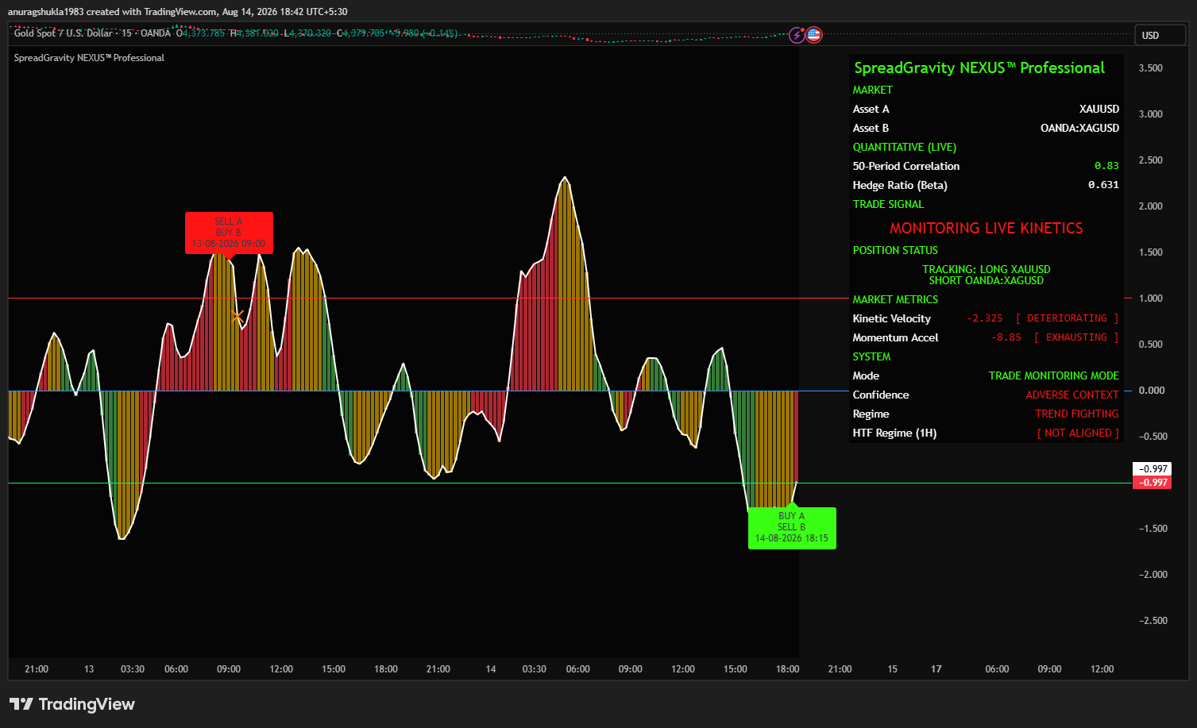This screenshot has width=1197, height=728.
Task: Click the TradingView logo at the bottom
Action: [72, 704]
